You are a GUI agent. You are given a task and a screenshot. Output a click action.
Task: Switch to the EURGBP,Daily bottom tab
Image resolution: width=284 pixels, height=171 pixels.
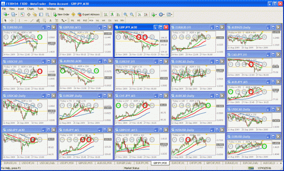tap(124, 163)
